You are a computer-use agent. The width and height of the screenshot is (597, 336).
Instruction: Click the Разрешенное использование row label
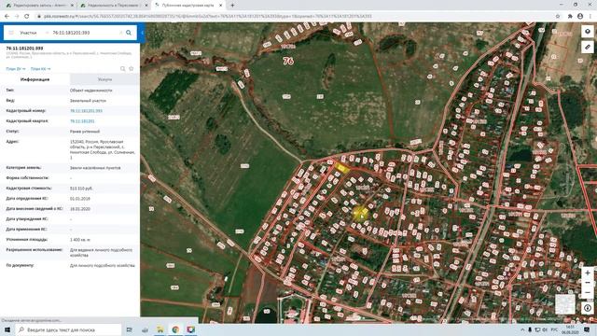click(35, 250)
